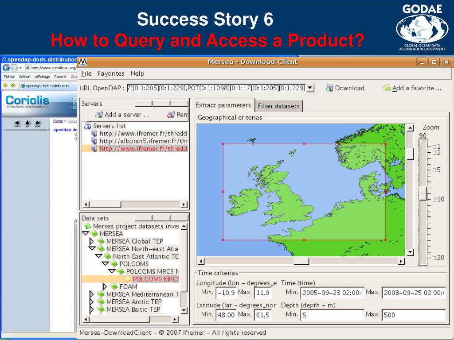
Task: Click the Servers list root icon
Action: point(87,126)
